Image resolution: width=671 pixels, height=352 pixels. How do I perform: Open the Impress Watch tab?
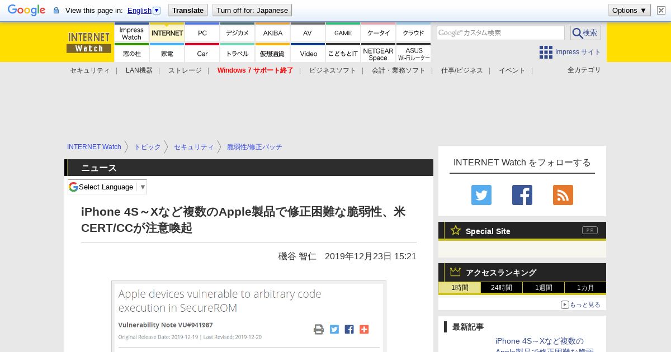[x=131, y=33]
